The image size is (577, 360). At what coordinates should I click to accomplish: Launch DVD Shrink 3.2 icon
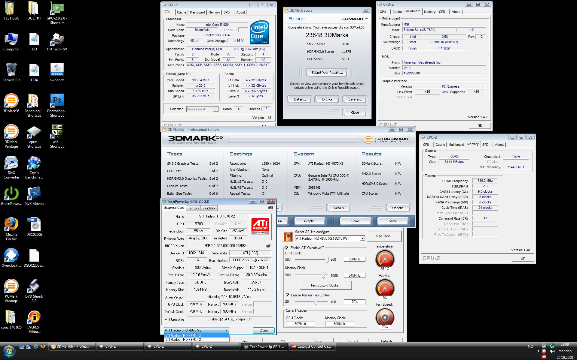[34, 291]
